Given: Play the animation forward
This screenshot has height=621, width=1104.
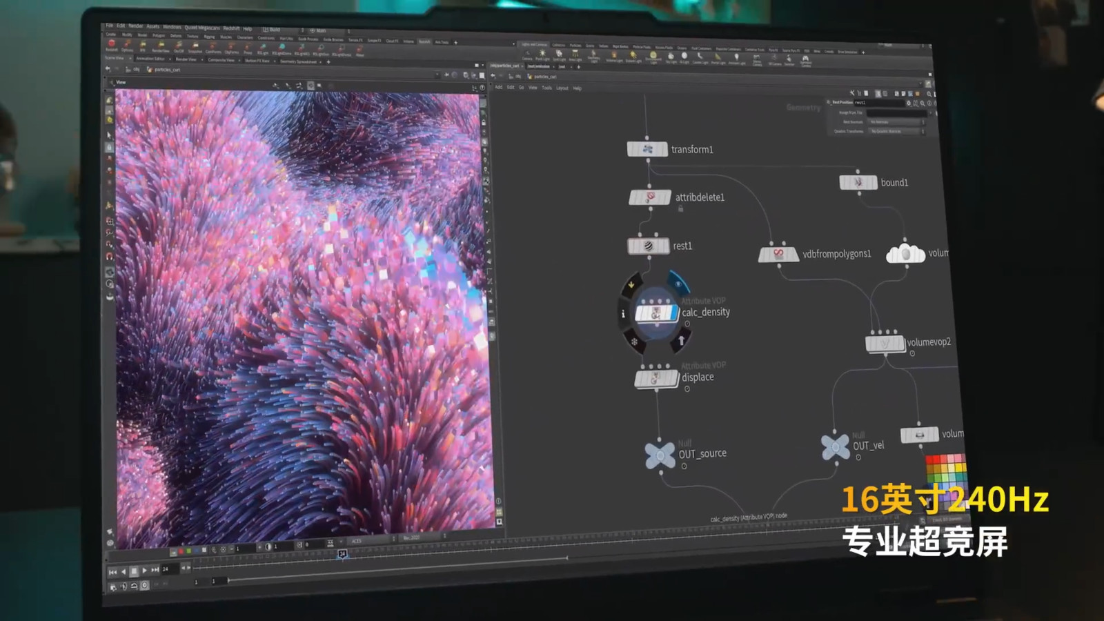Looking at the screenshot, I should coord(144,571).
